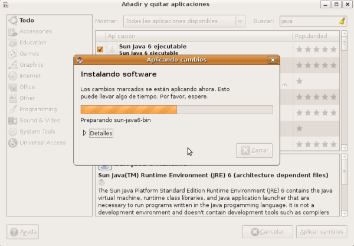Open the Mostrar applications dropdown
354x246 pixels.
tap(183, 21)
